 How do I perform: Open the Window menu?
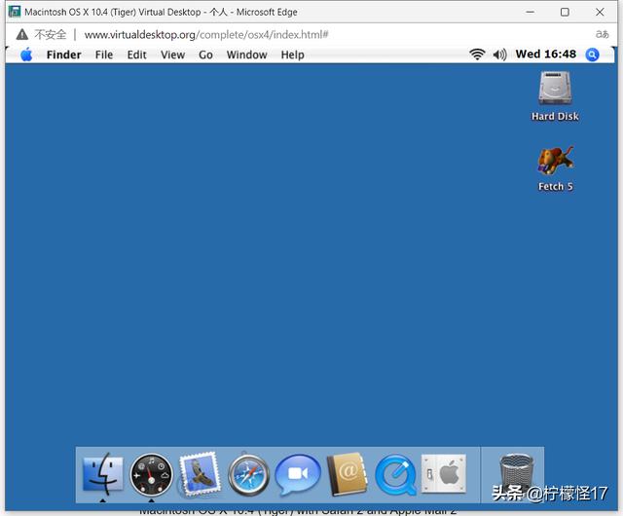click(246, 55)
